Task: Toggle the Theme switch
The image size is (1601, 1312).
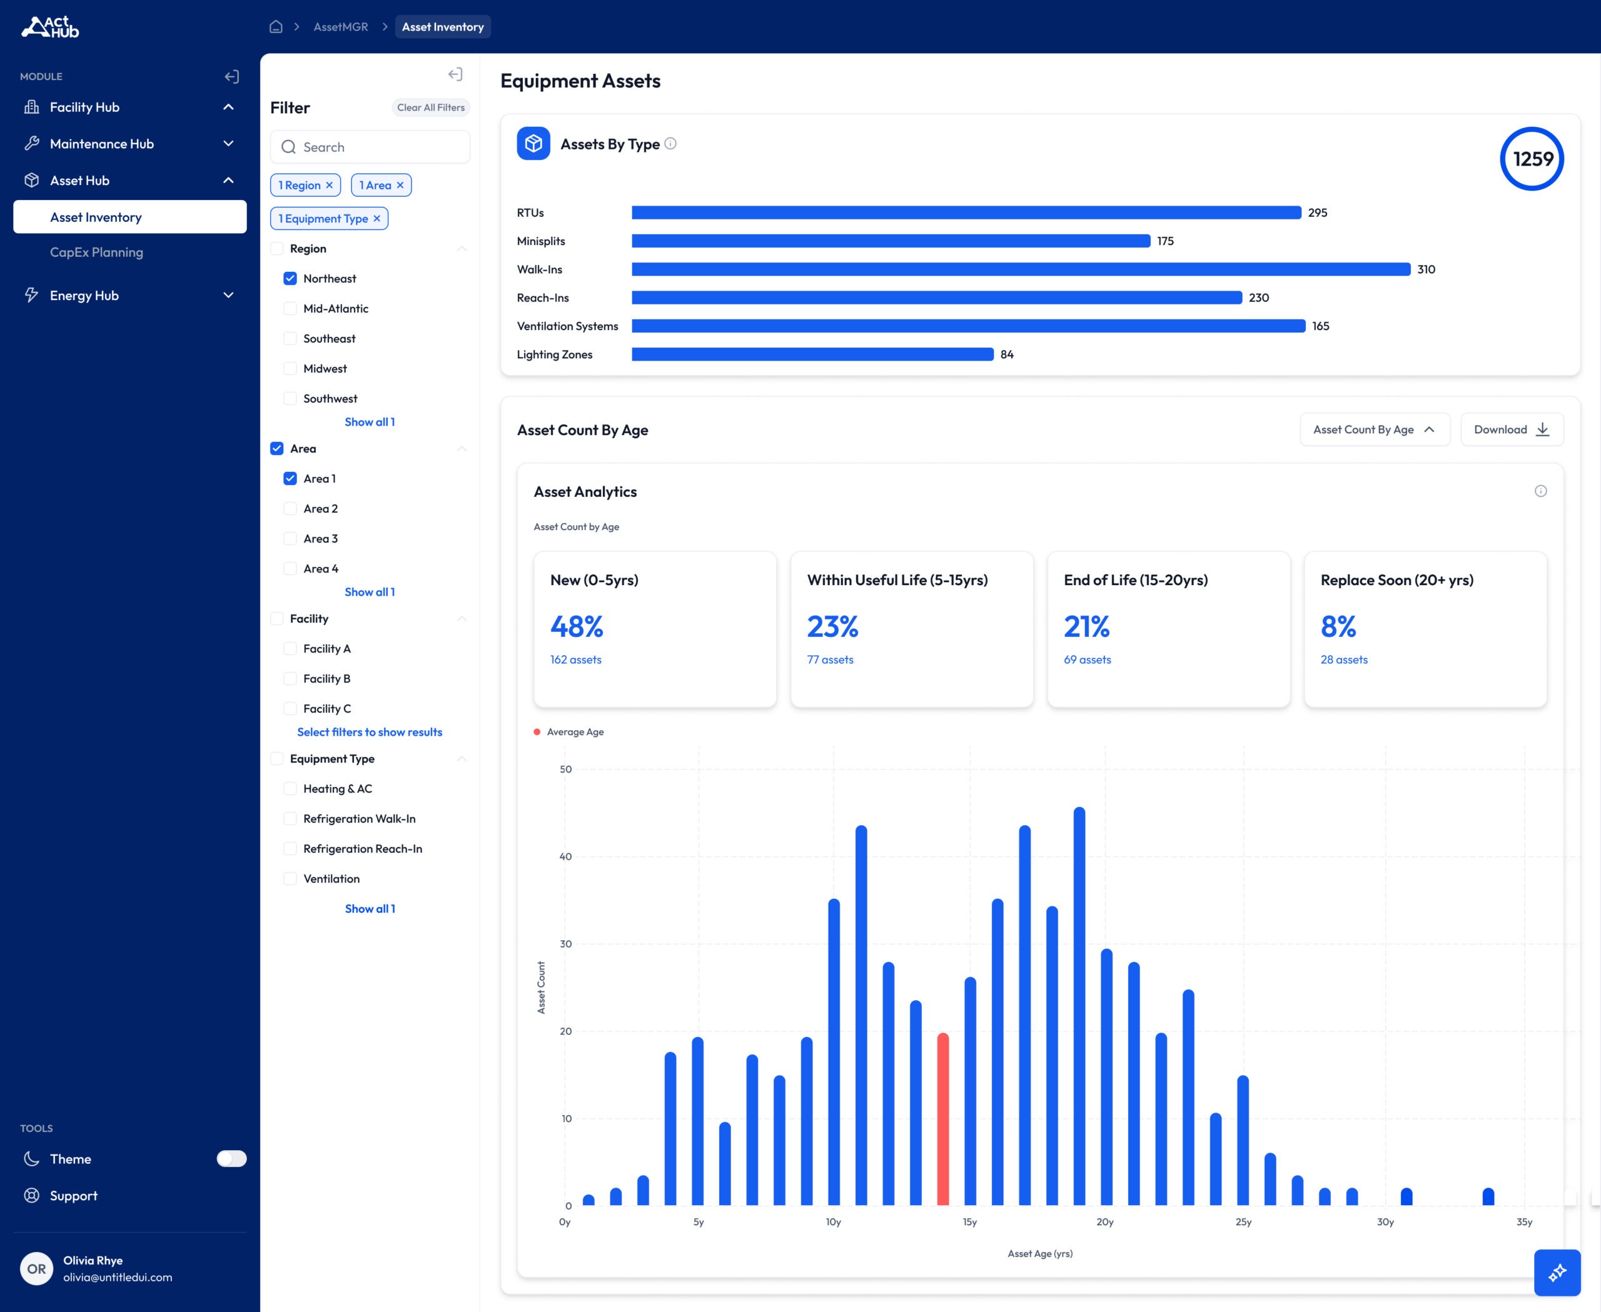Action: pyautogui.click(x=231, y=1159)
